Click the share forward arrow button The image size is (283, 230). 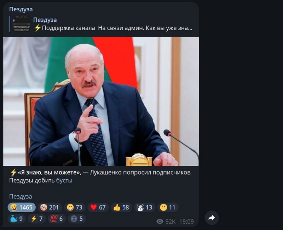click(212, 218)
